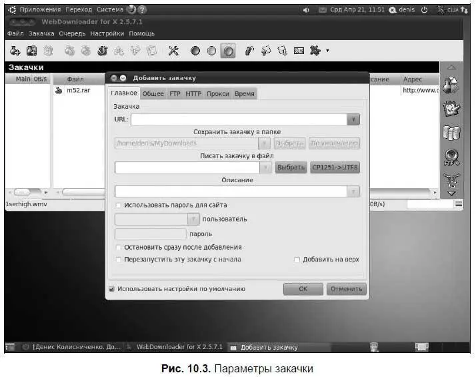This screenshot has width=476, height=377.
Task: Open the save folder path dropdown arrow
Action: [x=264, y=143]
